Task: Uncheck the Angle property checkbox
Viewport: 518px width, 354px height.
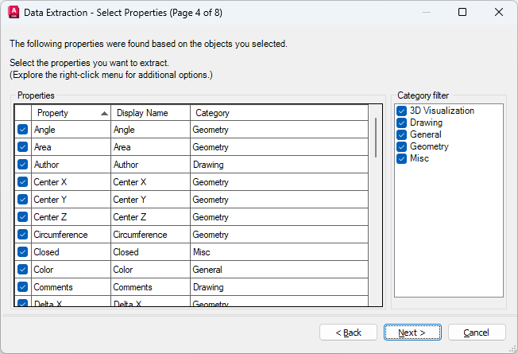Action: pos(22,130)
